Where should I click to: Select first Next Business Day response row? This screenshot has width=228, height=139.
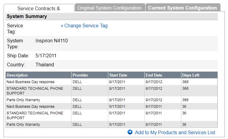[30, 82]
